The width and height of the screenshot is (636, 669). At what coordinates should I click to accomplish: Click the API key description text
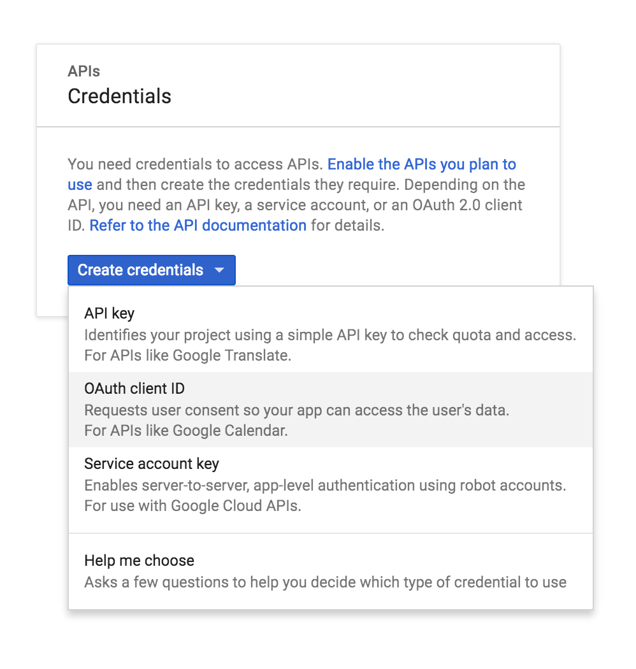pyautogui.click(x=330, y=335)
